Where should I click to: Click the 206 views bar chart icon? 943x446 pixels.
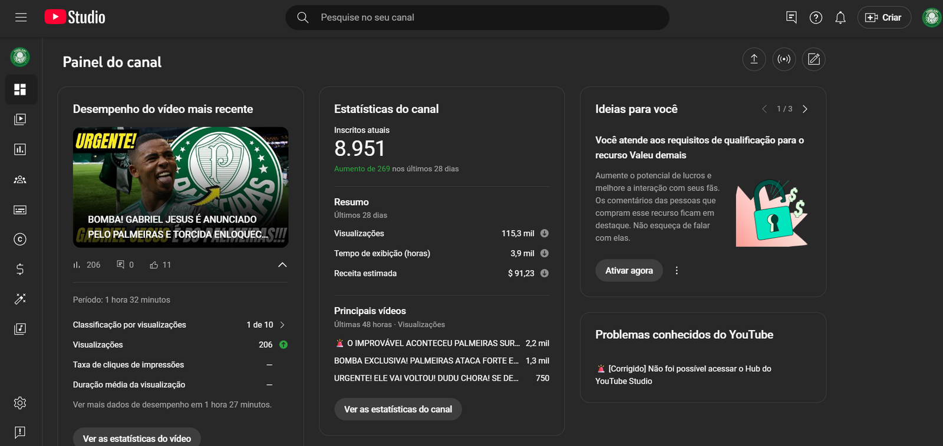pos(77,265)
